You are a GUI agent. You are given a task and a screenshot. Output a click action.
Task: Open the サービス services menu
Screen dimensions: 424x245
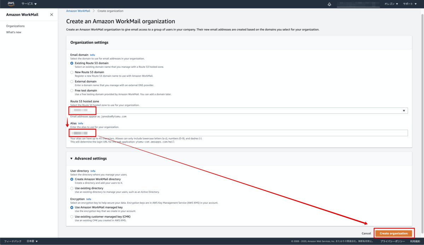29,4
